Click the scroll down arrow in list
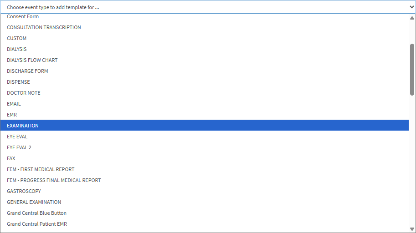The height and width of the screenshot is (233, 416). click(x=412, y=229)
